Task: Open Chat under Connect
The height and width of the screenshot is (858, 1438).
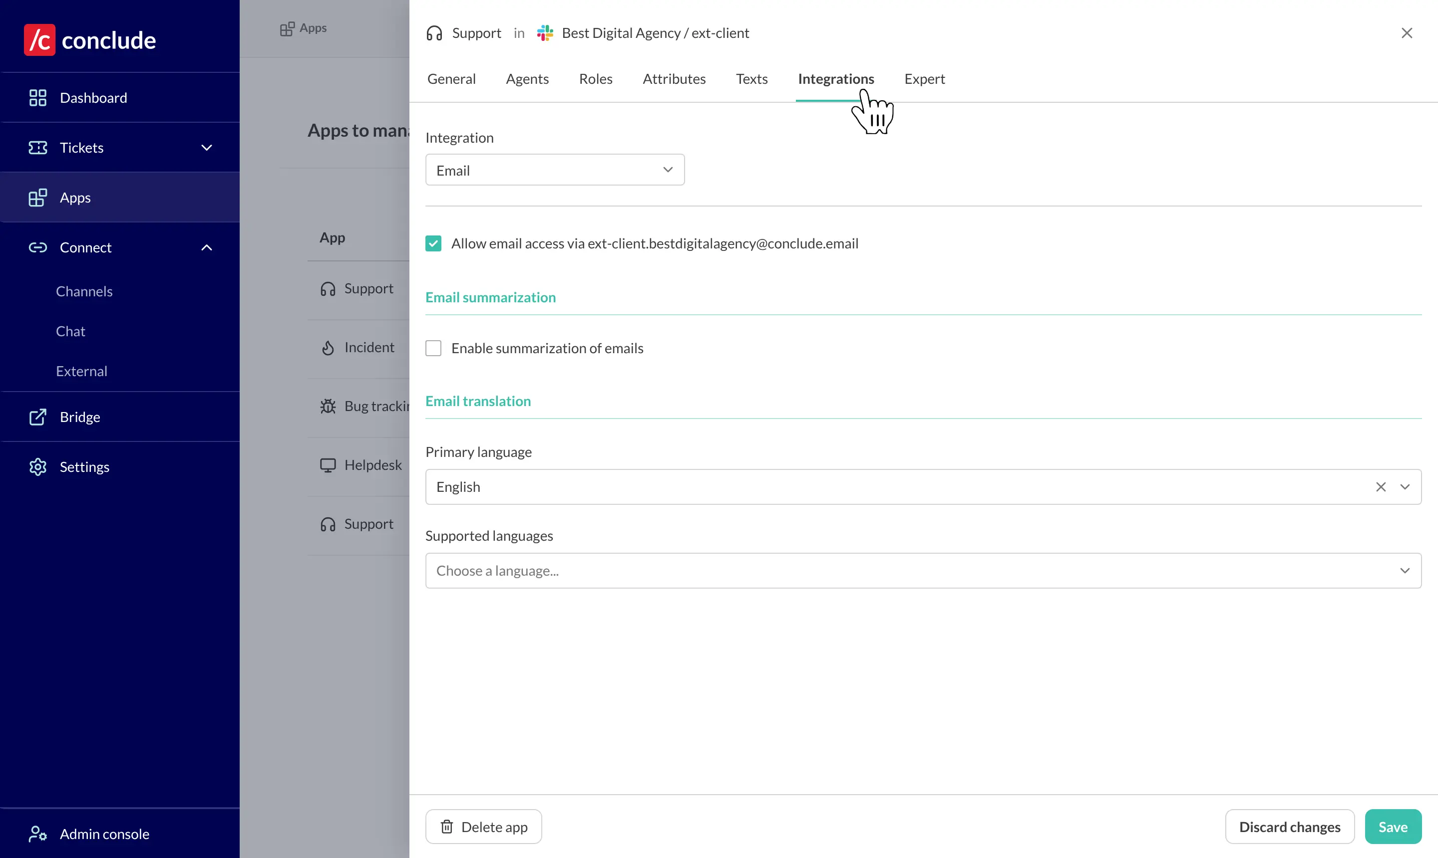Action: click(x=70, y=331)
